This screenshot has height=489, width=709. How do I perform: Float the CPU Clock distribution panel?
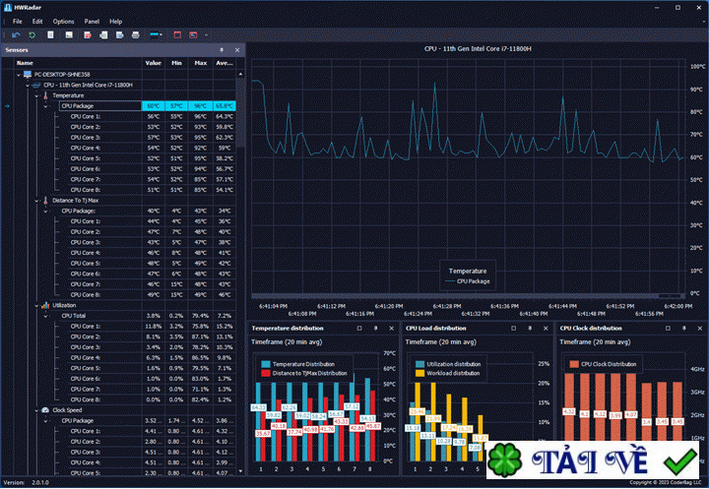pos(669,328)
